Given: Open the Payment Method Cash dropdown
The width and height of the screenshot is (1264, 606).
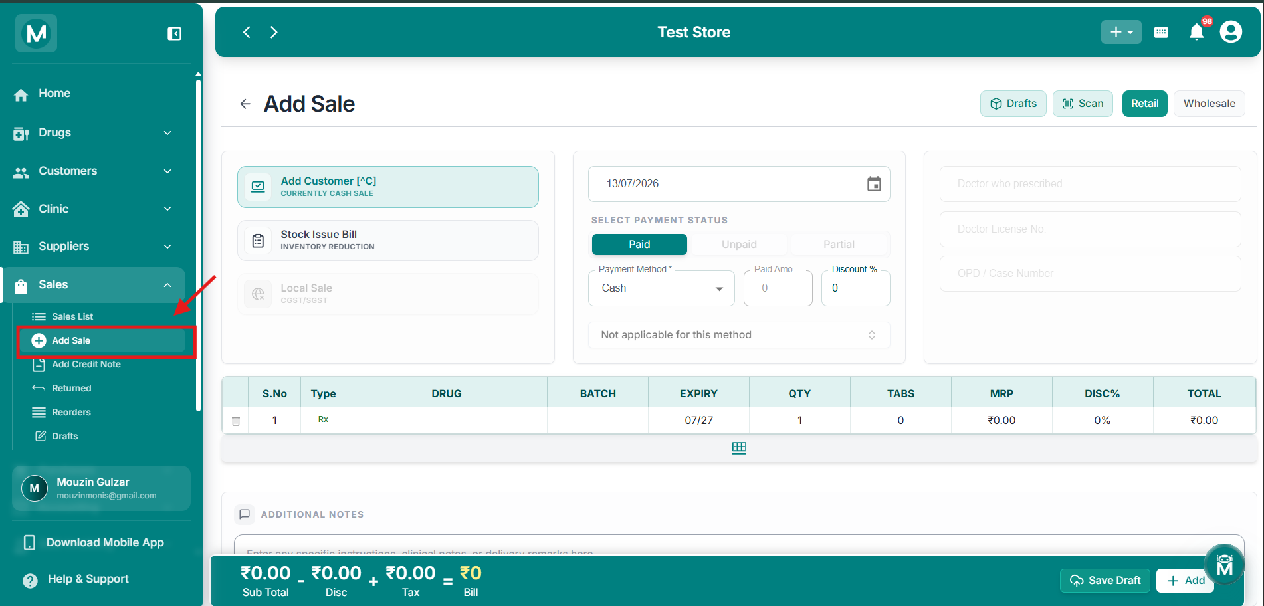Looking at the screenshot, I should [661, 288].
